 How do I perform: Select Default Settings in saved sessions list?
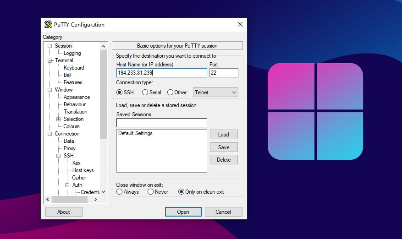pos(135,133)
